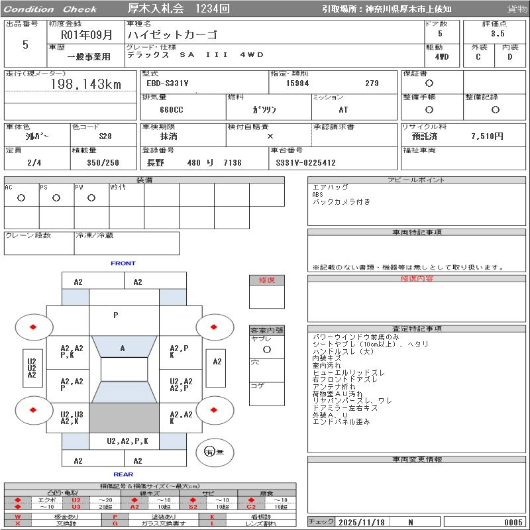
Task: Select the rear wheel marker on diagram's left side
Action: 33,409
